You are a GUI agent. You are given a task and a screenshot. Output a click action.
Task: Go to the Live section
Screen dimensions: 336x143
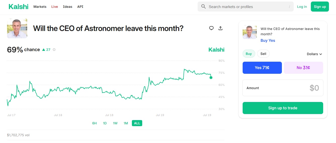click(x=55, y=7)
